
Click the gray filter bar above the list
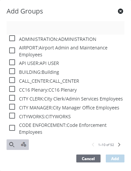[x=65, y=28]
